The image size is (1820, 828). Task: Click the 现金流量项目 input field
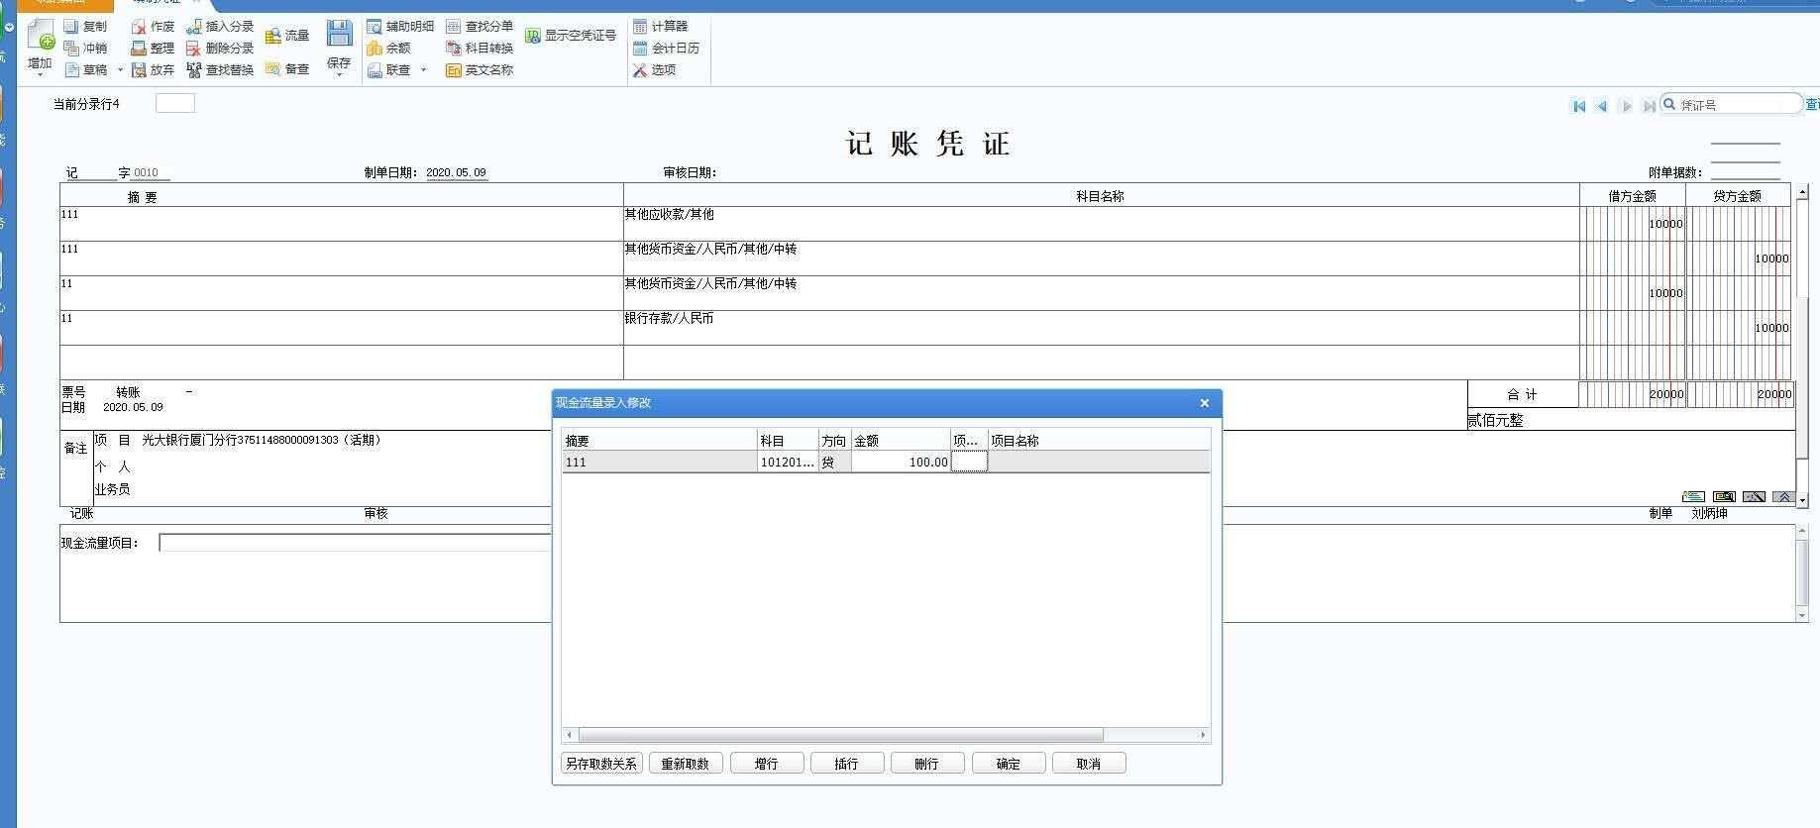(355, 543)
